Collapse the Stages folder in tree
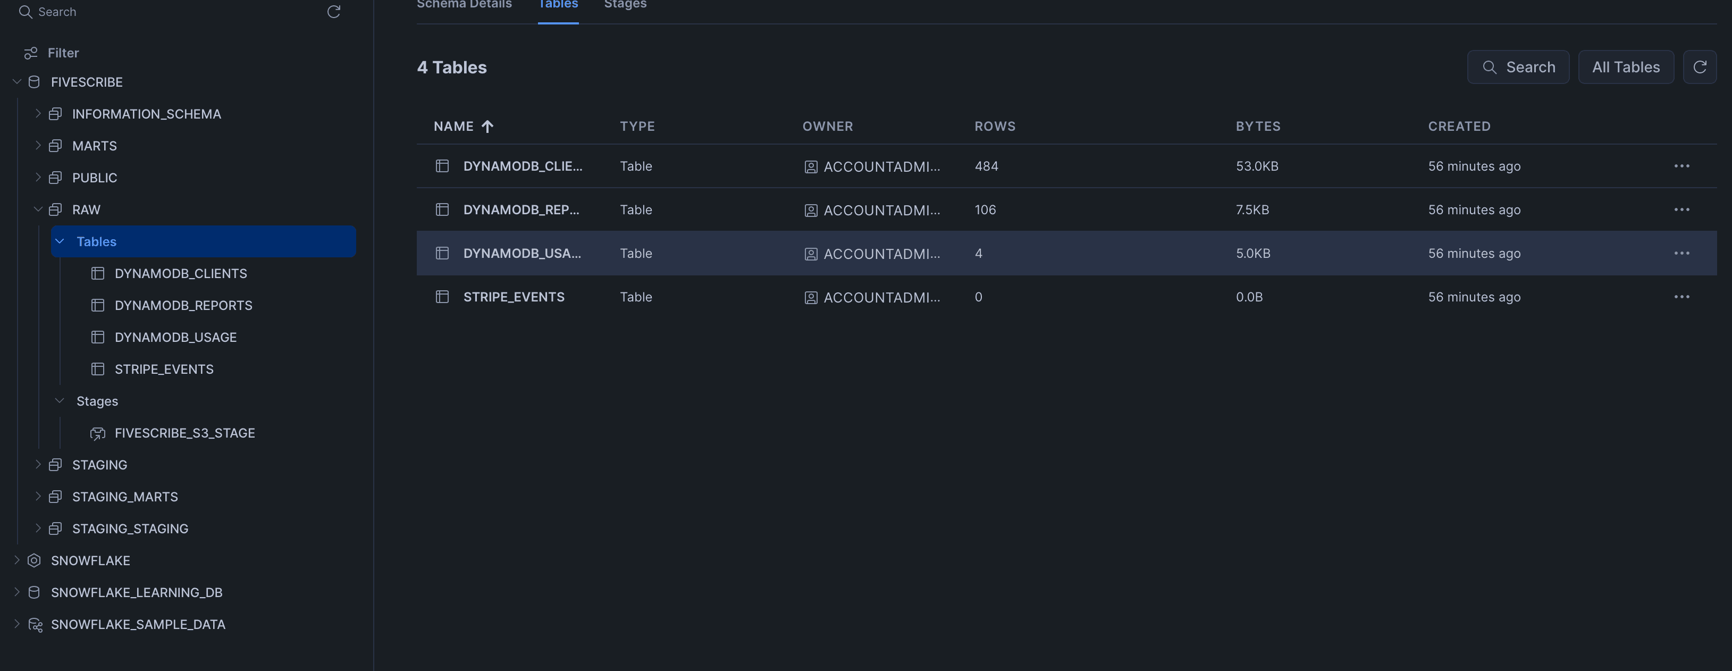The width and height of the screenshot is (1732, 671). pos(59,401)
